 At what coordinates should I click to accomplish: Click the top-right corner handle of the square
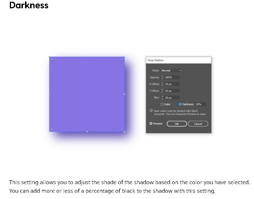124,57
